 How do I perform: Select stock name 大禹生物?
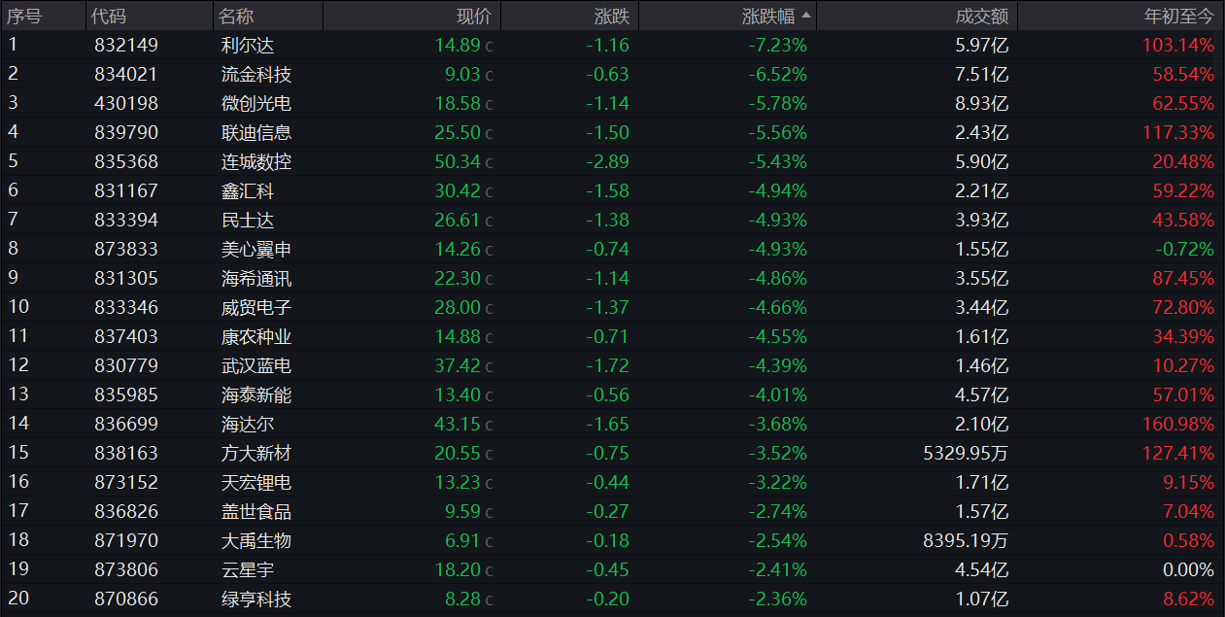coord(256,540)
